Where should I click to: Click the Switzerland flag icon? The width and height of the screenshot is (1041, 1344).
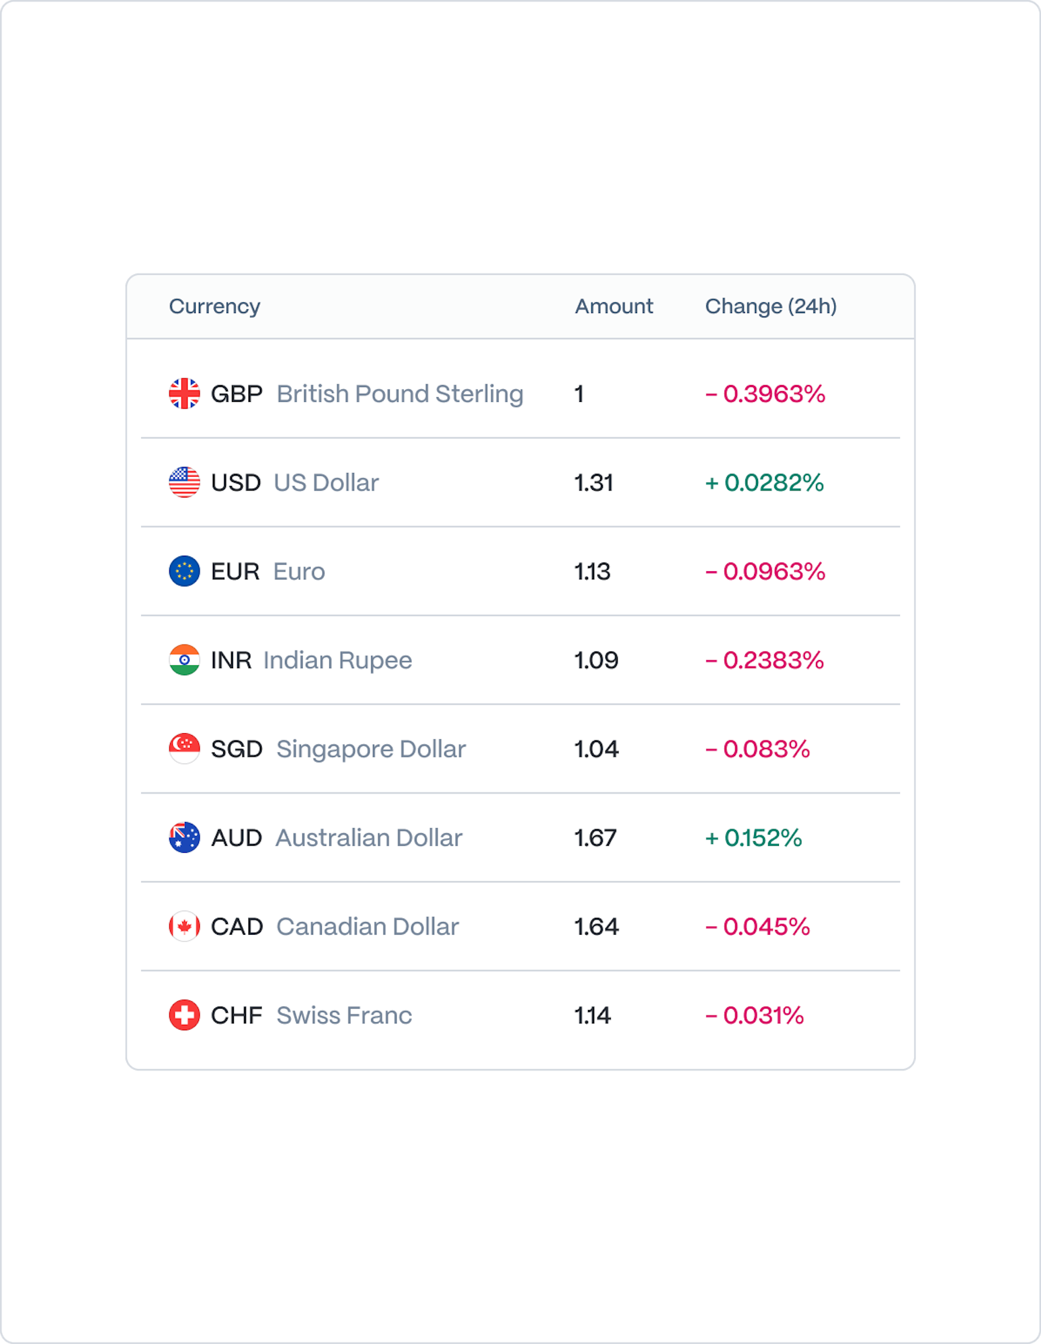click(184, 1015)
